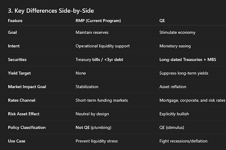Click the "Securities" row label
The image size is (226, 150).
click(x=17, y=60)
